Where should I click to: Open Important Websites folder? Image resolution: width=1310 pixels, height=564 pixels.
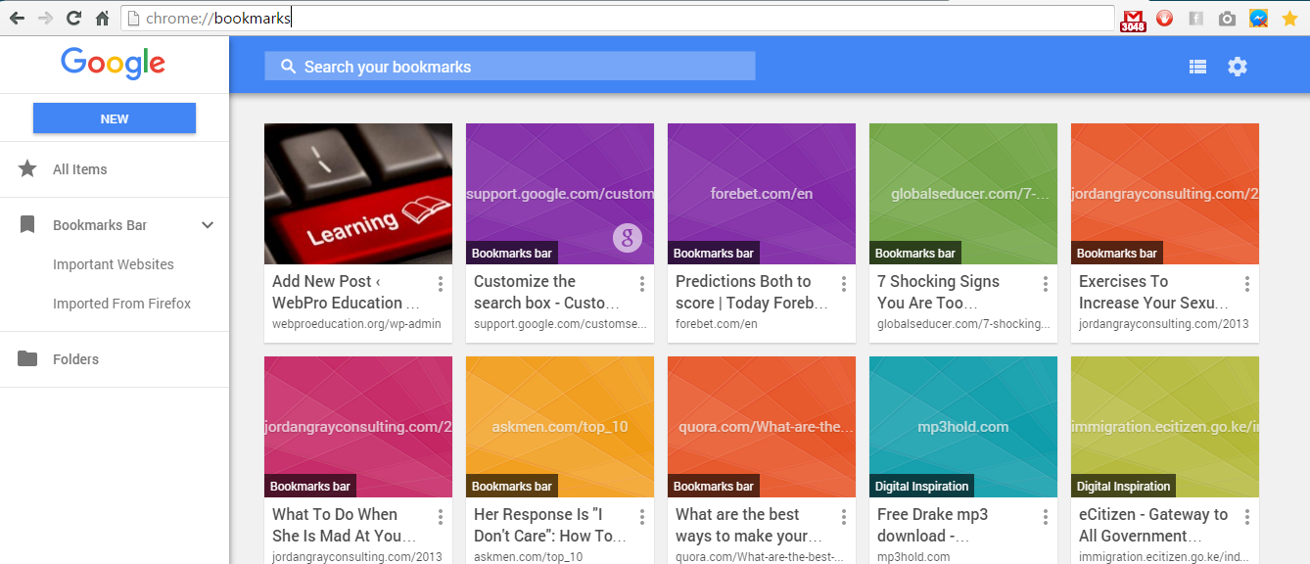[x=114, y=264]
